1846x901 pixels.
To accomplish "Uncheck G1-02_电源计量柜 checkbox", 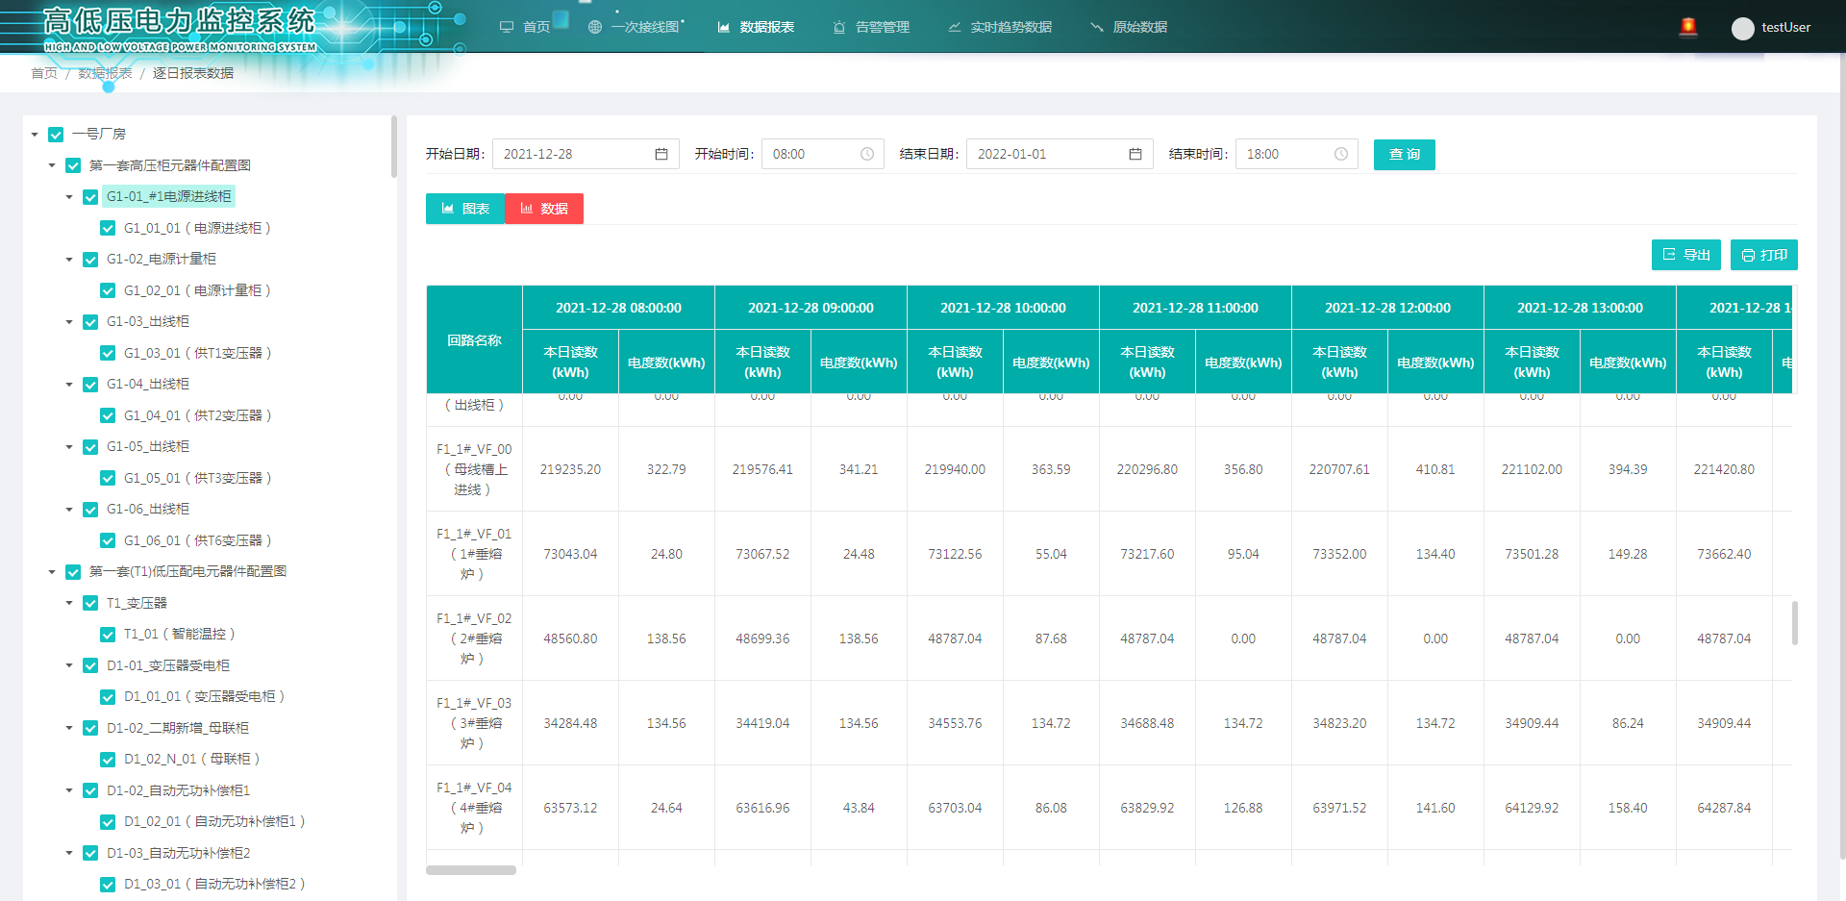I will tap(90, 260).
